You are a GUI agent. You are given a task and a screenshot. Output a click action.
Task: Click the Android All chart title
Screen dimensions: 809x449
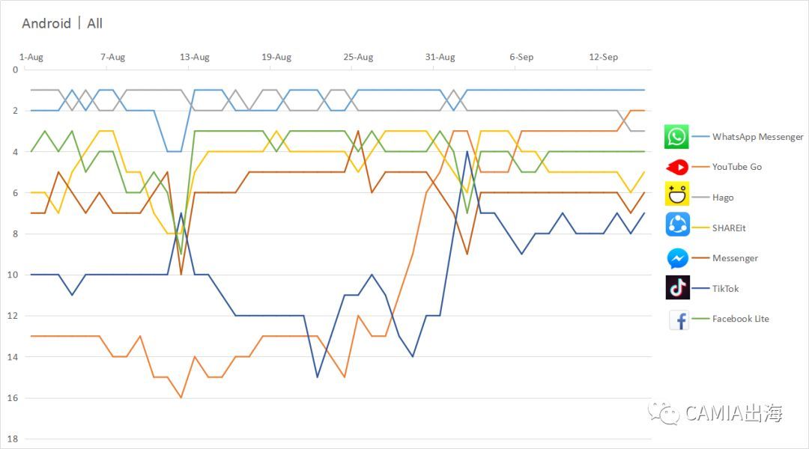tap(62, 23)
